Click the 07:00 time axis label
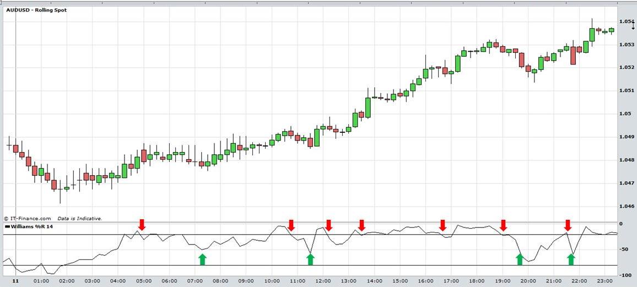Viewport: 637px width, 287px height. pyautogui.click(x=195, y=281)
